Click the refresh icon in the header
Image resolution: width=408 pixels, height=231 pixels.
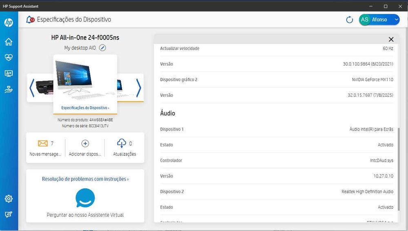coord(350,20)
